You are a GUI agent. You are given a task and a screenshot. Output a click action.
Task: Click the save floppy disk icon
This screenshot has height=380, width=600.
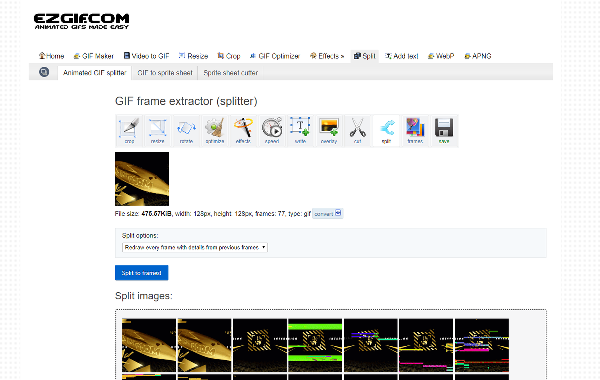click(444, 131)
